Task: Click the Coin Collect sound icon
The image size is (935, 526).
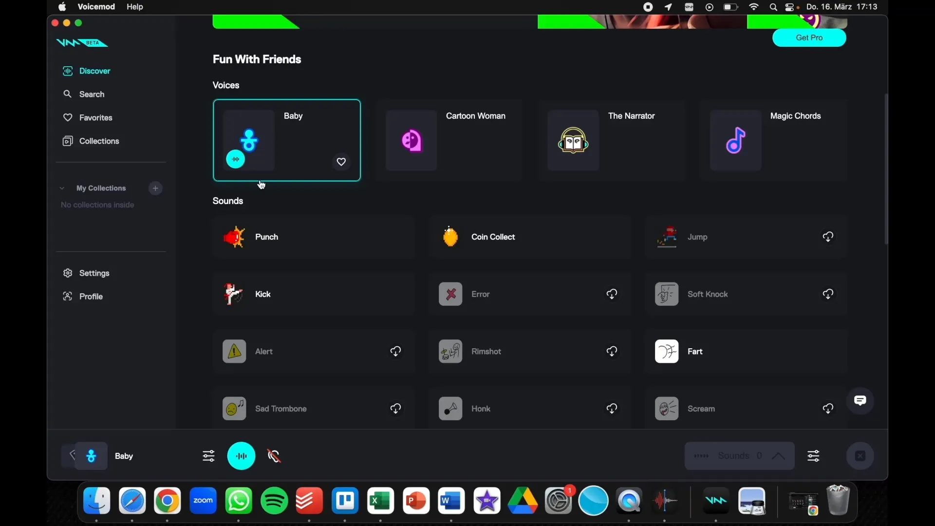Action: click(449, 236)
